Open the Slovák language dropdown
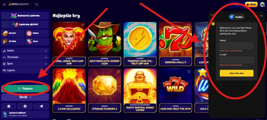 (25, 97)
